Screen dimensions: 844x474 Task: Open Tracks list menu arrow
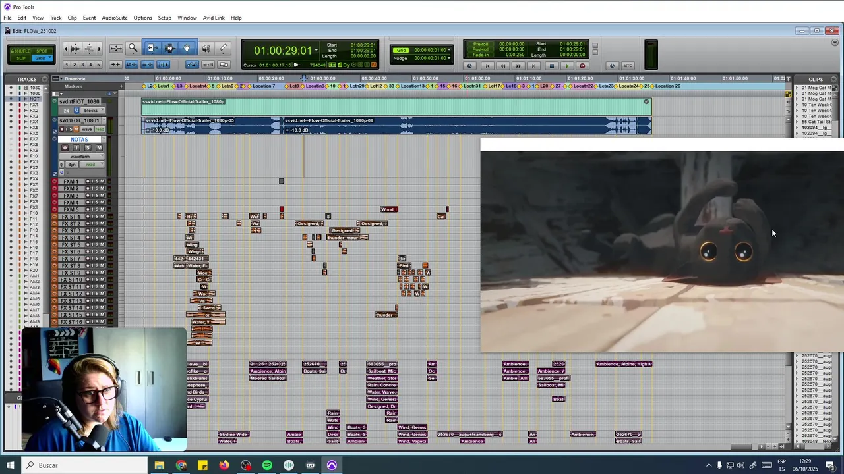(x=45, y=79)
